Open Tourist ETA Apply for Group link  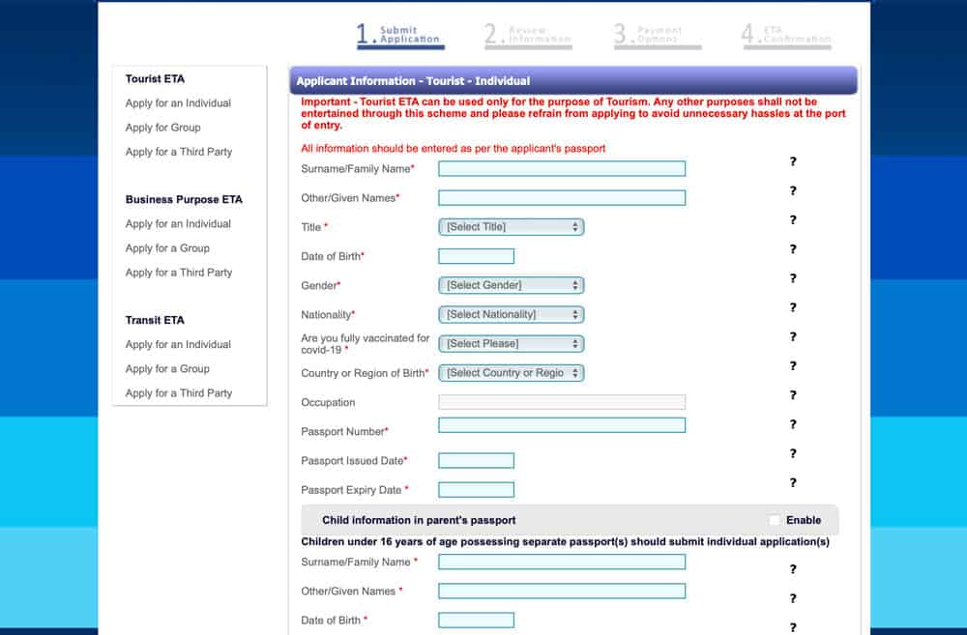tap(162, 128)
